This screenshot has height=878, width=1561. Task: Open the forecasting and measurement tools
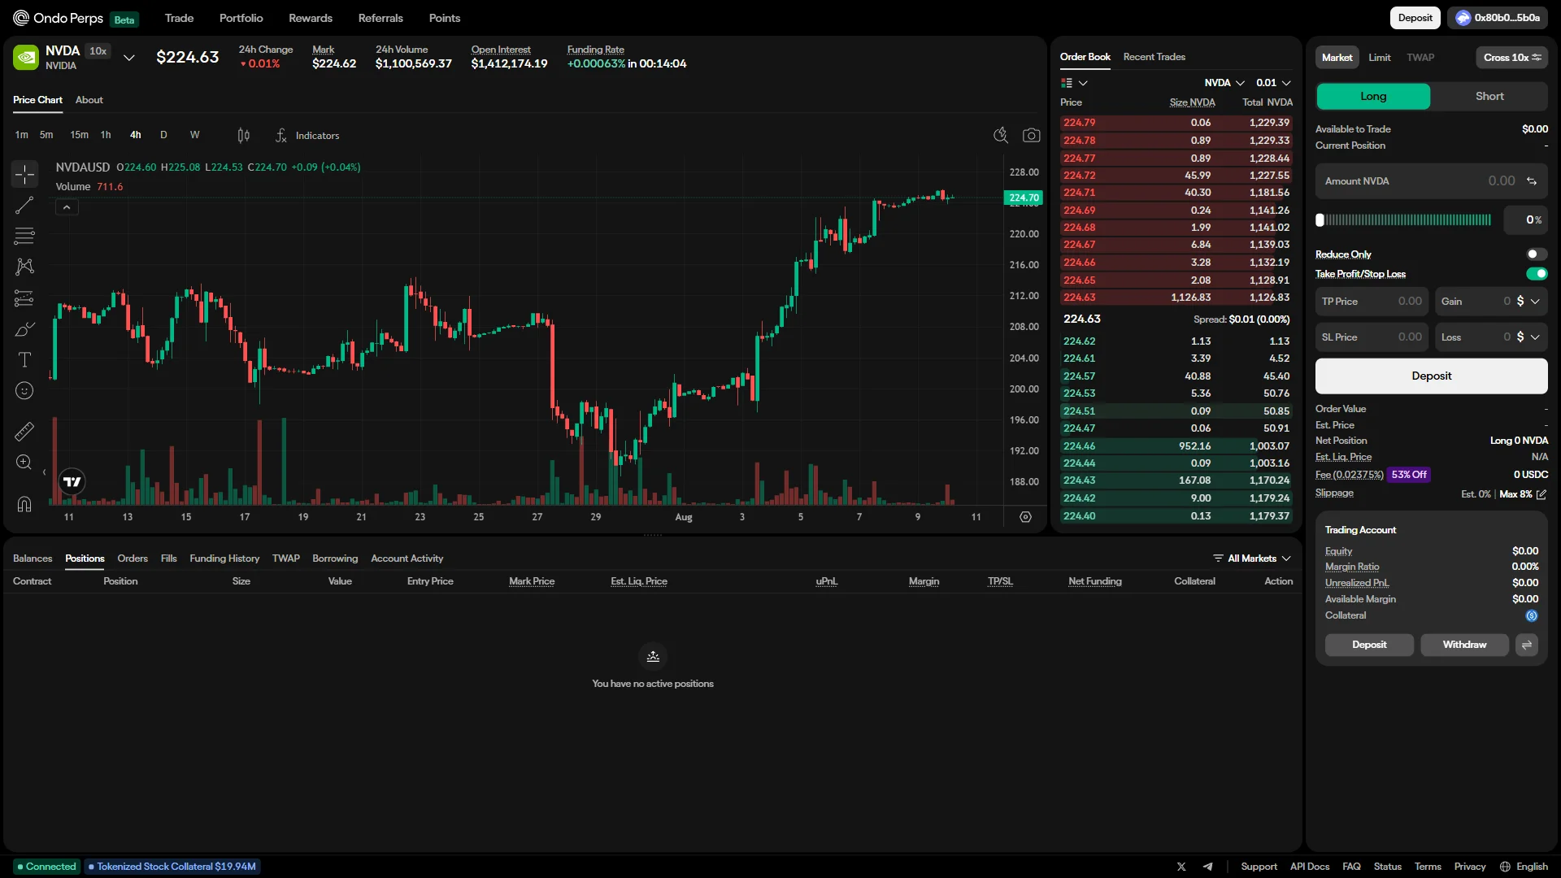pyautogui.click(x=24, y=298)
